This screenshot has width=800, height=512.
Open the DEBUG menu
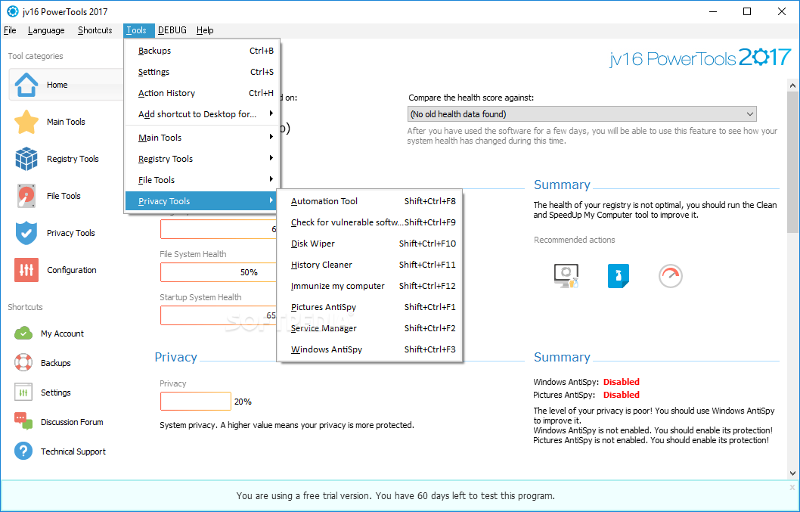coord(172,30)
